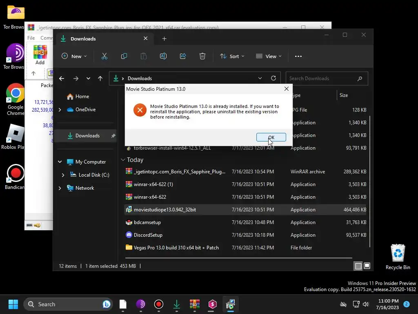418x314 pixels.
Task: Collapse the My Computer node
Action: pyautogui.click(x=60, y=162)
